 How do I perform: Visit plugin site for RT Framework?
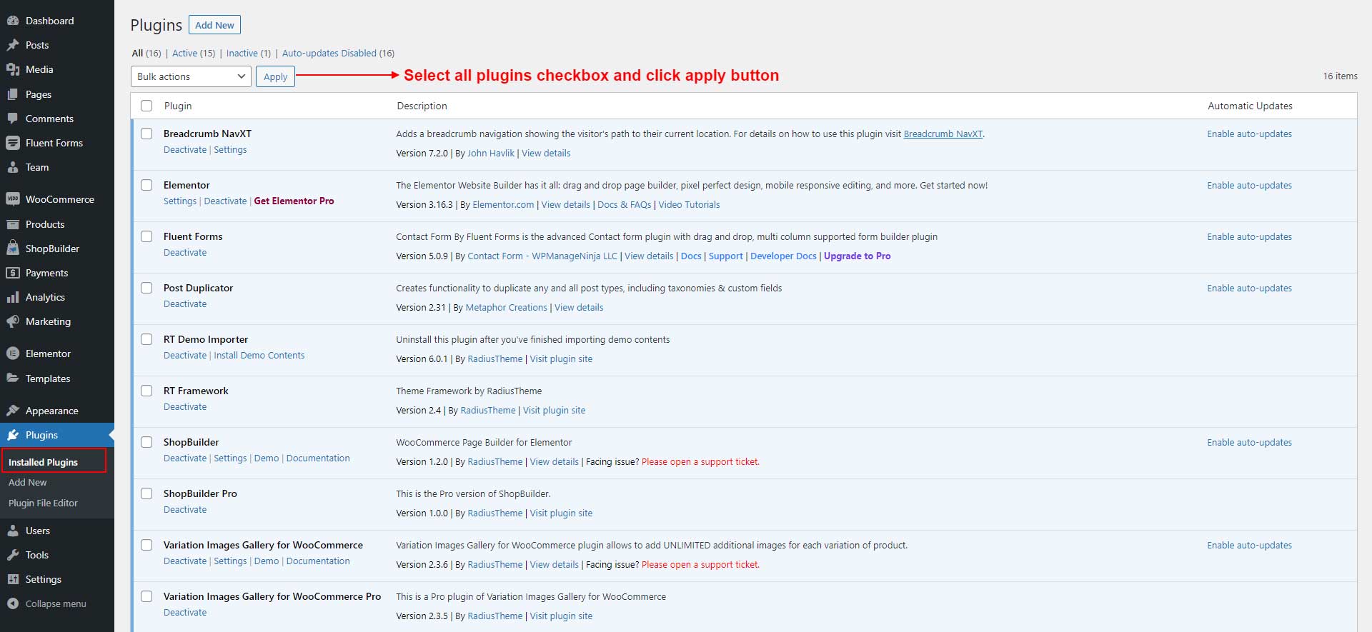click(x=554, y=410)
